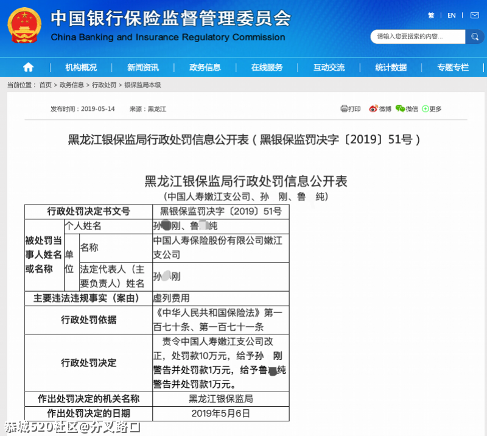Click the site title 中国银行保险监督管理委员会
This screenshot has width=487, height=436.
(171, 18)
